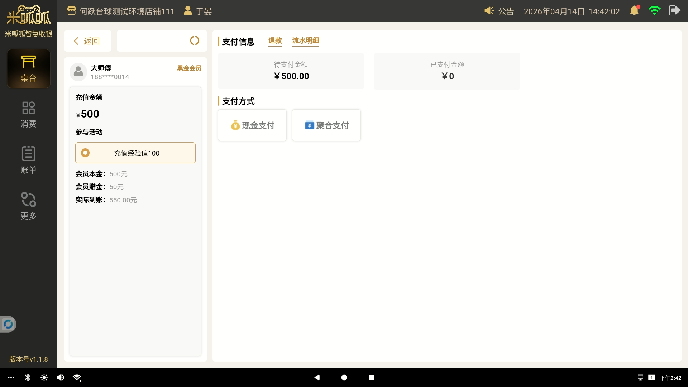Open notifications via the bell icon

click(634, 11)
